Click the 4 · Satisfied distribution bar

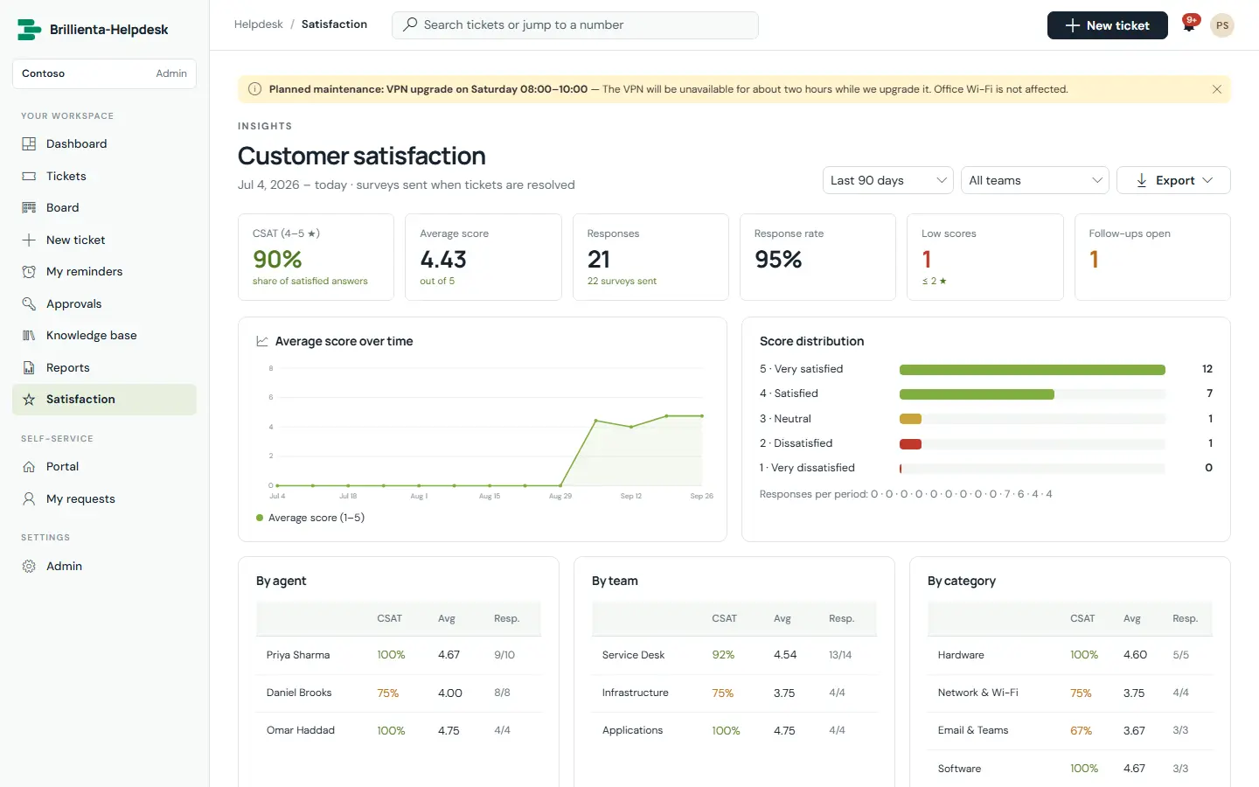coord(977,394)
